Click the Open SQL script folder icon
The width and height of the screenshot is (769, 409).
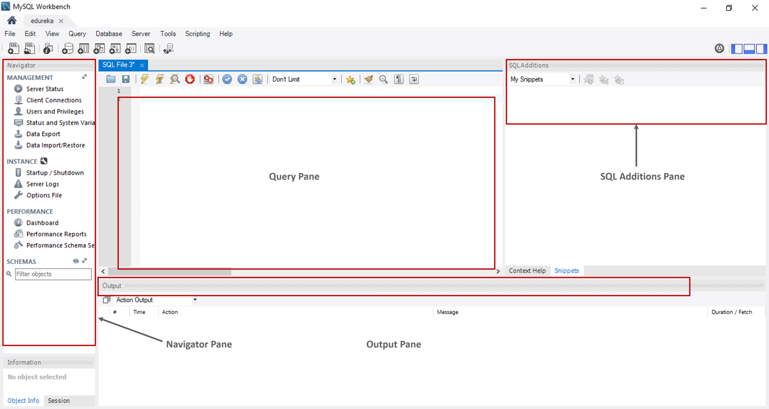tap(110, 79)
